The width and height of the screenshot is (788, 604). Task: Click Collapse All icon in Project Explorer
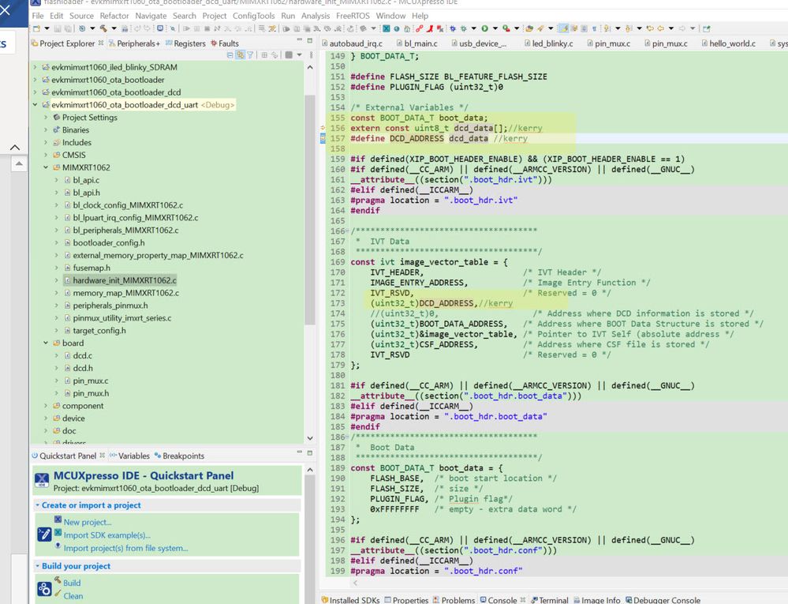point(230,54)
